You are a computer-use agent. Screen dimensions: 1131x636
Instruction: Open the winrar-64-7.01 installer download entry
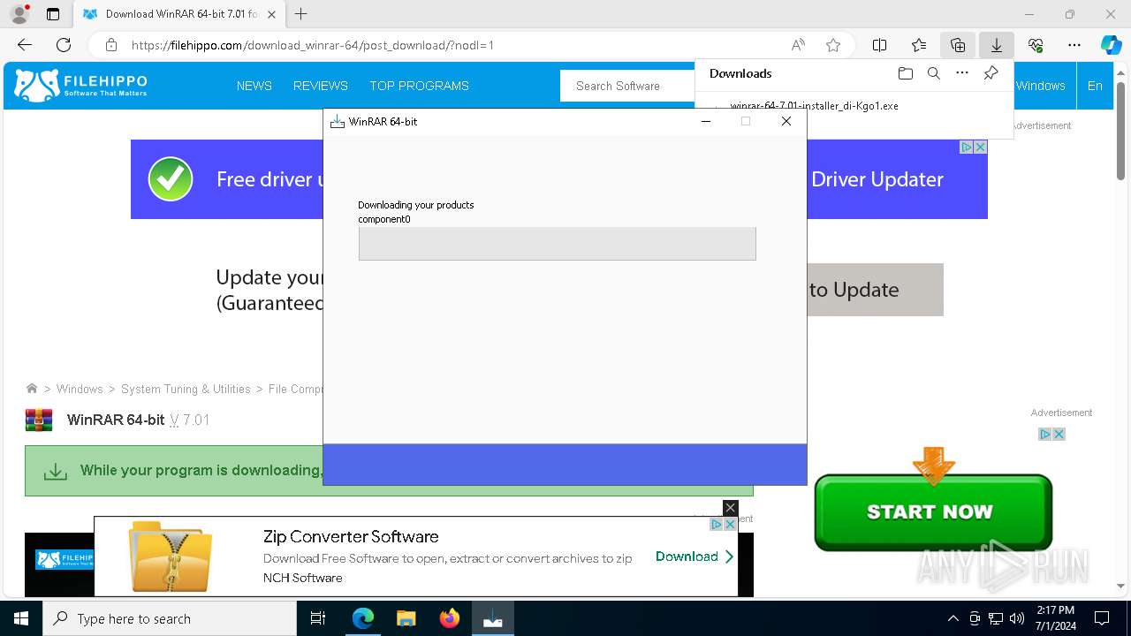pos(814,106)
